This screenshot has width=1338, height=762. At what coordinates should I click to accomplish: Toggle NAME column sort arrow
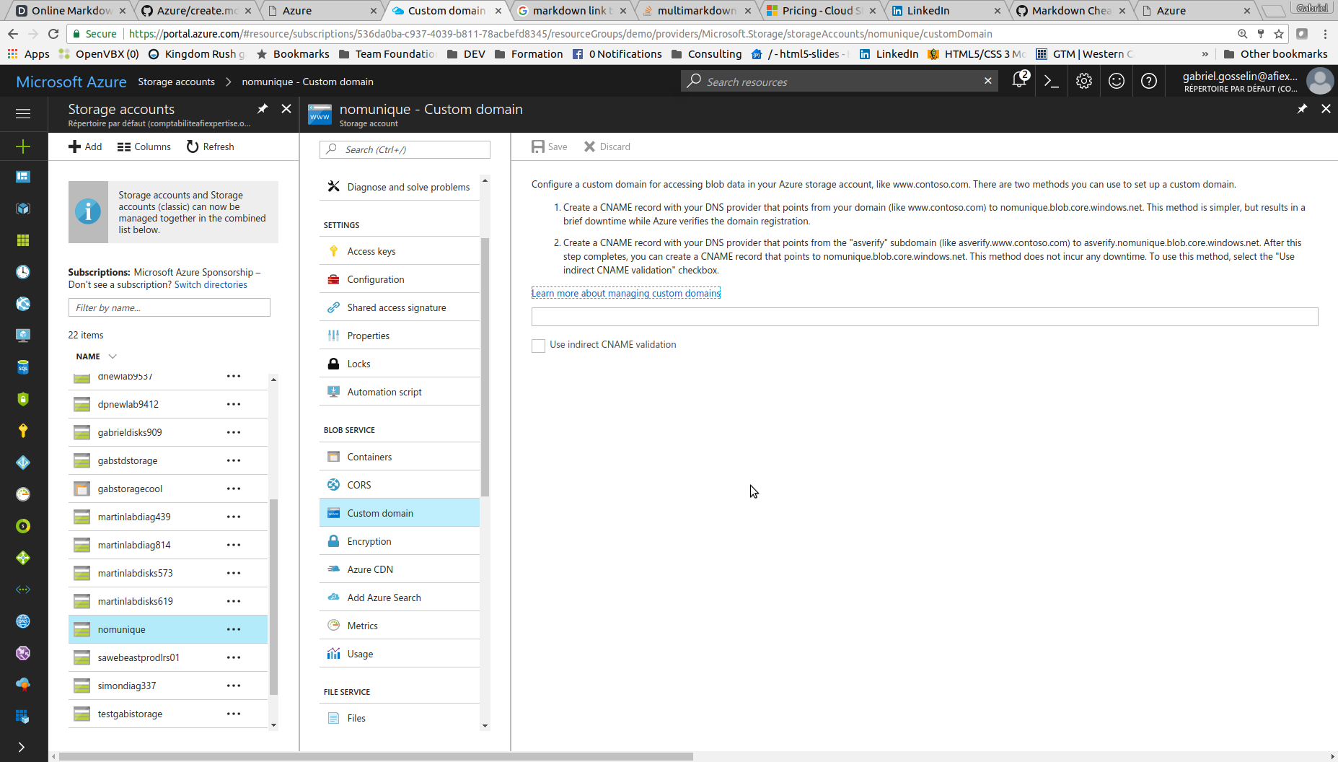[113, 356]
